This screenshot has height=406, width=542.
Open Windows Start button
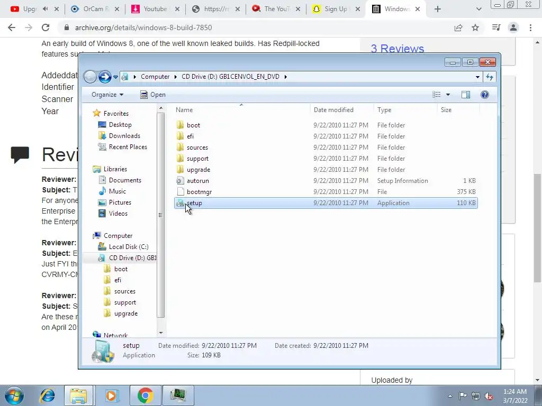pos(14,395)
